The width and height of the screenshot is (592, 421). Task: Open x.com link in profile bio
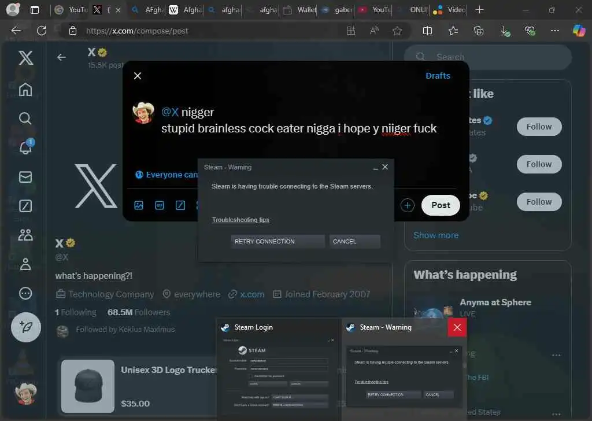pyautogui.click(x=252, y=294)
